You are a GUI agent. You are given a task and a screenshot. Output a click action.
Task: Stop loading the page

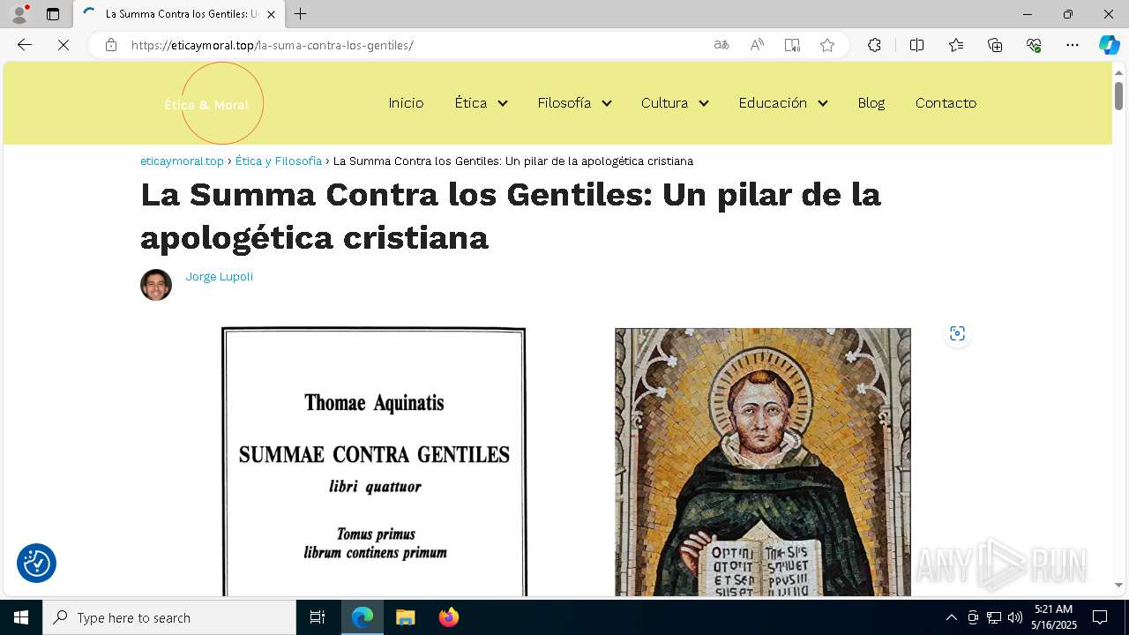tap(64, 45)
